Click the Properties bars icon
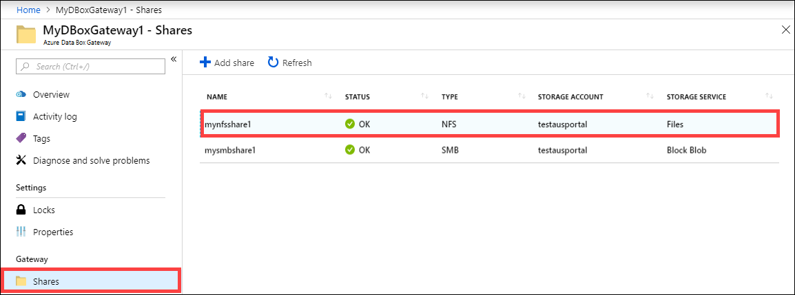 21,232
